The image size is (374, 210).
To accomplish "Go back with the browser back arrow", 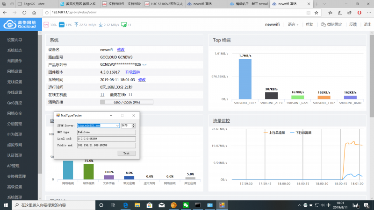I will [x=5, y=13].
